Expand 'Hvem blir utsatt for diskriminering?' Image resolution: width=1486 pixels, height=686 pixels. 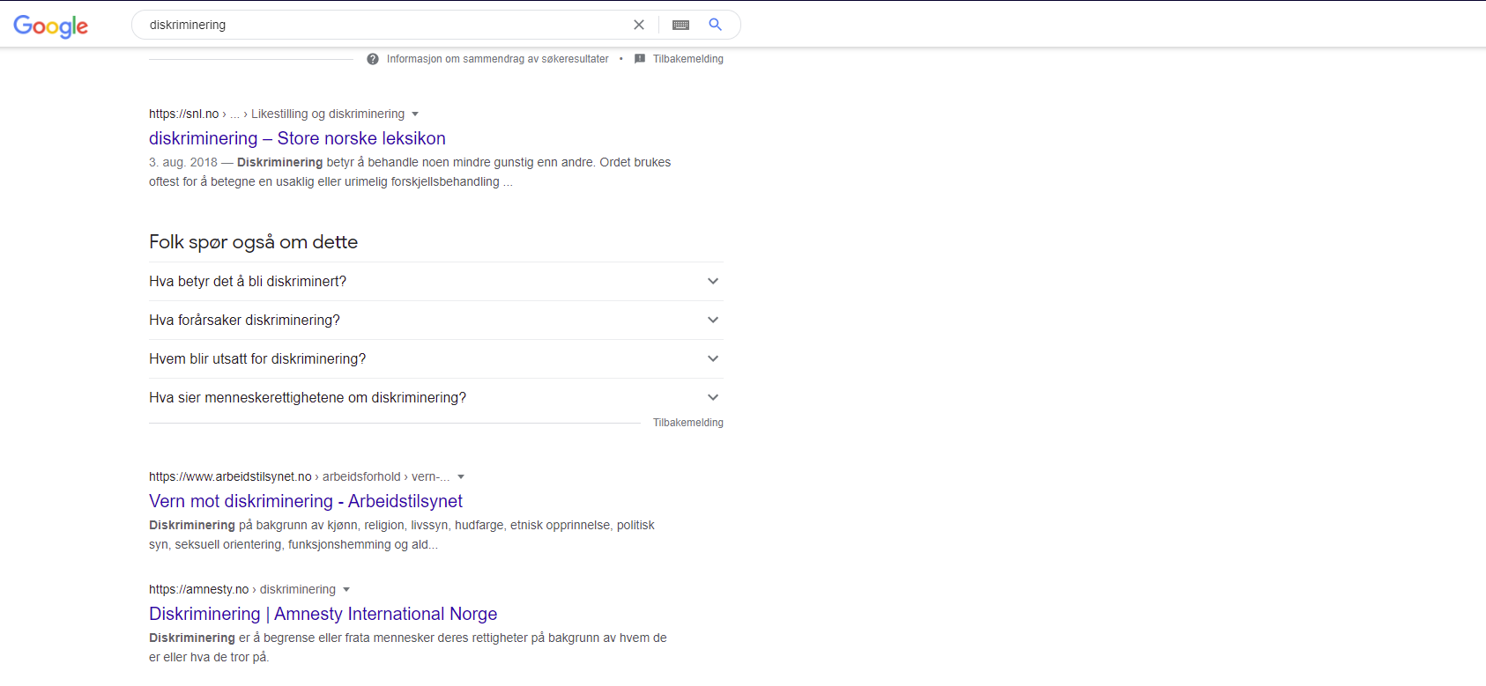pyautogui.click(x=436, y=358)
